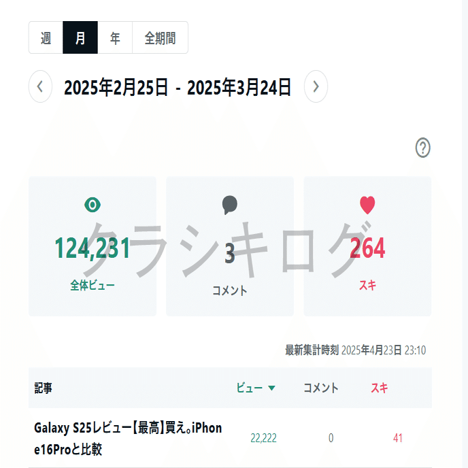Sort by the コメント column header

click(320, 388)
